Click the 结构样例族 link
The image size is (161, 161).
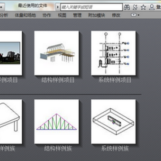click(58, 148)
